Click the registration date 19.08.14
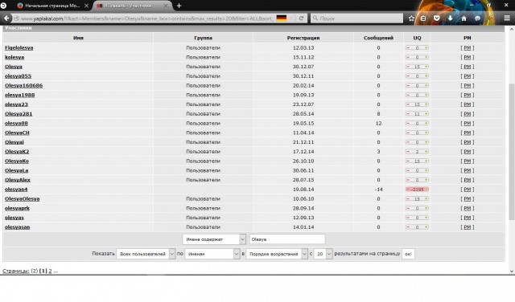515x302 pixels. click(303, 190)
